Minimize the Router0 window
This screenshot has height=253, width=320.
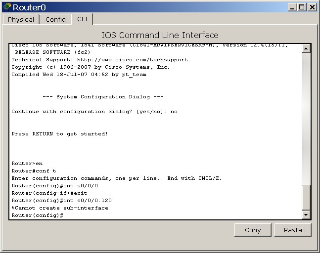coord(292,7)
